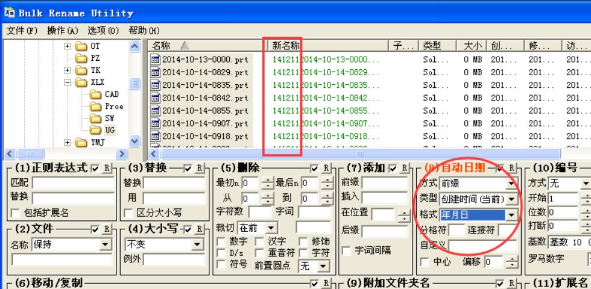Image resolution: width=591 pixels, height=289 pixels.
Task: Click file icon of 2014-10-14-0918.prt
Action: point(156,136)
